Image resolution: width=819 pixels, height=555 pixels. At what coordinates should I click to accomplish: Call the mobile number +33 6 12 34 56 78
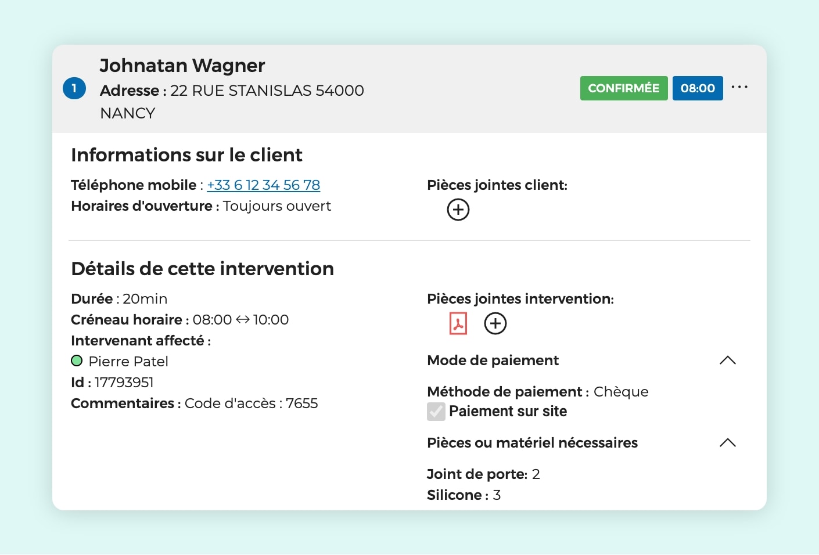tap(263, 185)
